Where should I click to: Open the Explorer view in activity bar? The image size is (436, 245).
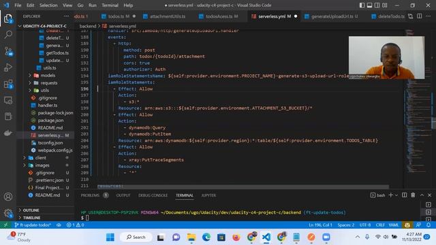(x=8, y=18)
